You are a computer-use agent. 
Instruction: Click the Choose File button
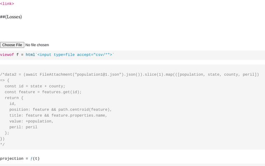coord(12,45)
